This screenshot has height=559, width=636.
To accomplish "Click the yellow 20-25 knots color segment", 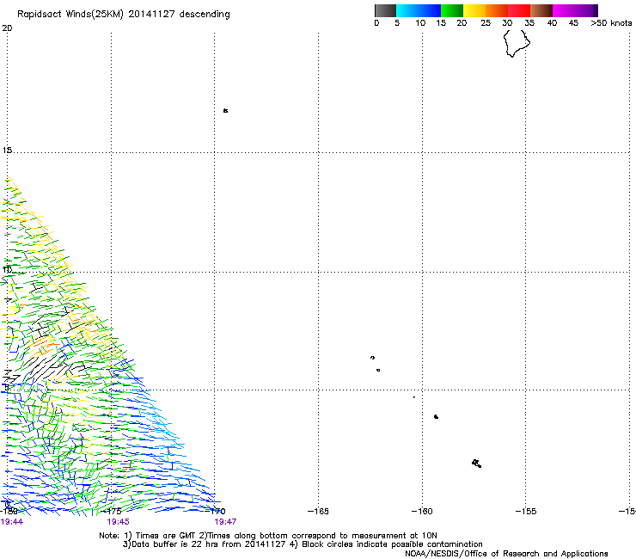I will tap(474, 10).
